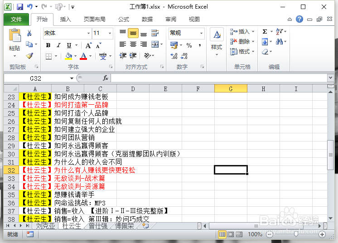Click the zoom in plus button

pyautogui.click(x=322, y=234)
